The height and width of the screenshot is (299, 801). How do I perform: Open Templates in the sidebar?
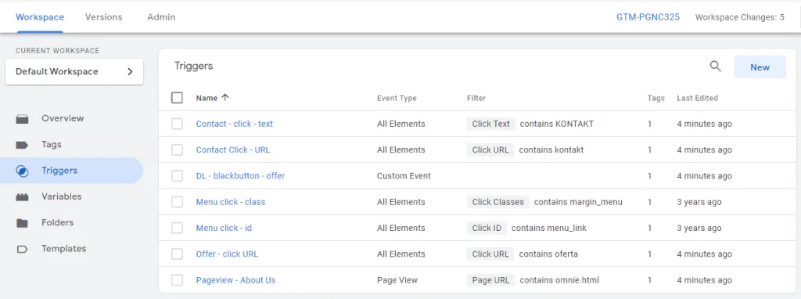pyautogui.click(x=64, y=249)
